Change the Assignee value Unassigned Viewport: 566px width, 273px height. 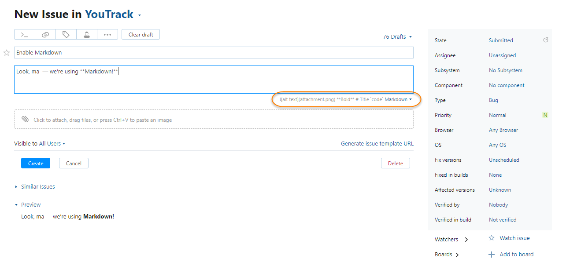point(502,55)
